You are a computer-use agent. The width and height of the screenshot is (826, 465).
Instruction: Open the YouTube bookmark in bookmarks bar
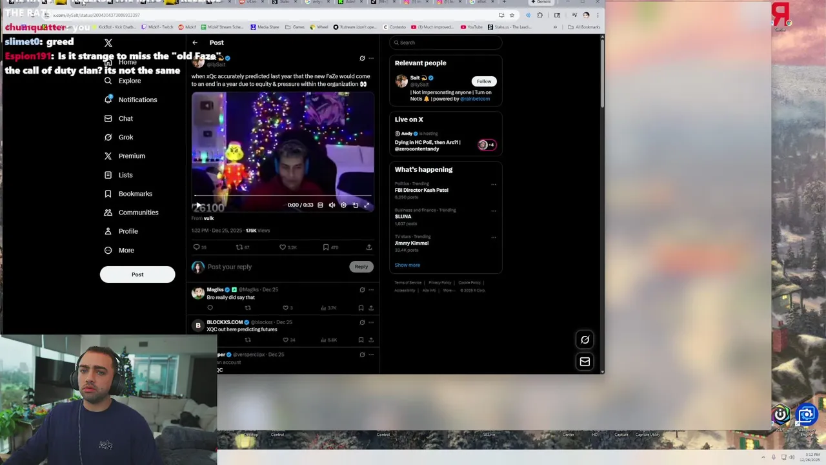[472, 27]
